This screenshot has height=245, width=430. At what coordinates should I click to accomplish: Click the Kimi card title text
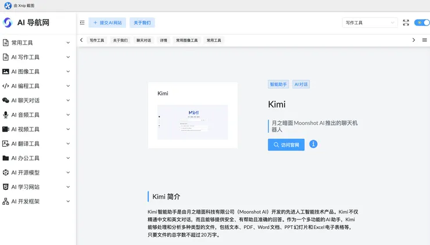tap(163, 93)
